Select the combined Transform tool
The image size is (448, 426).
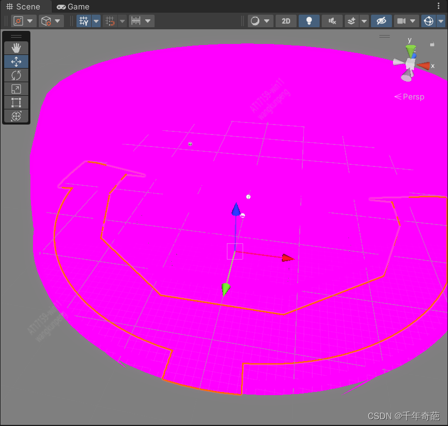point(16,116)
